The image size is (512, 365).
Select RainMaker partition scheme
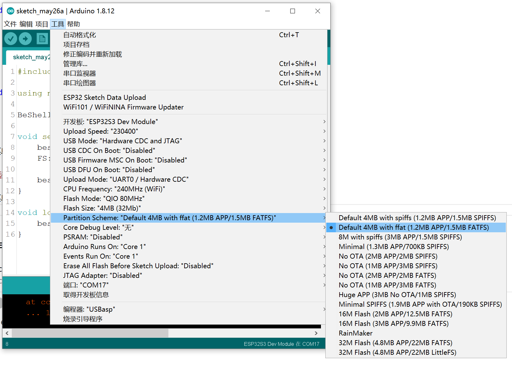[x=416, y=333]
